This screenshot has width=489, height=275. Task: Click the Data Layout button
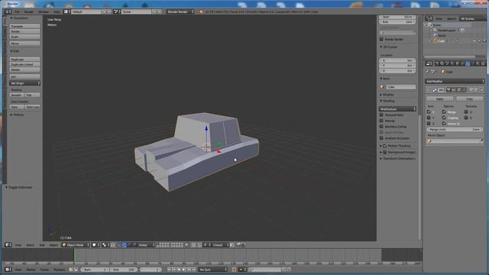[x=32, y=107]
